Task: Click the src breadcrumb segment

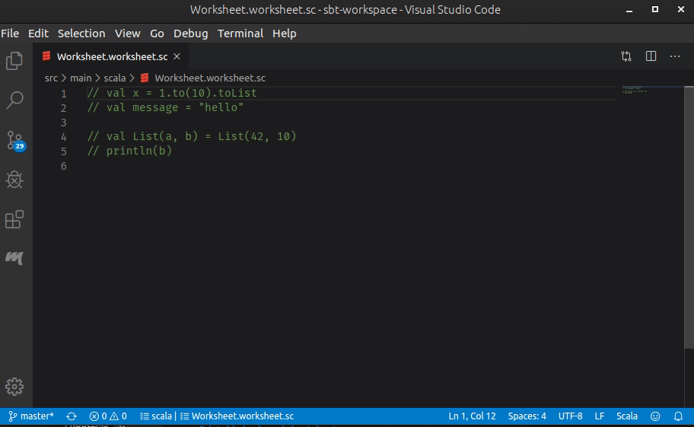Action: coord(51,78)
